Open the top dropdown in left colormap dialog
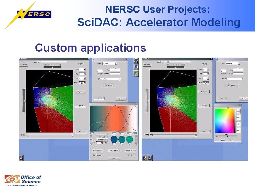255x191 pixels. [x=109, y=64]
